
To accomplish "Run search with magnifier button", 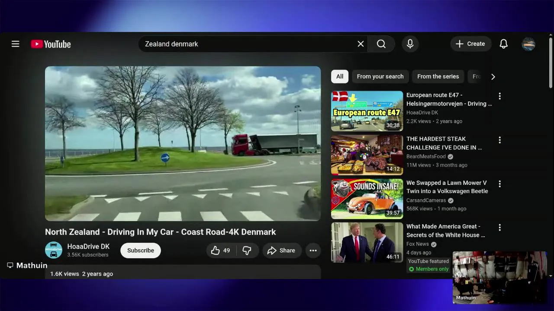I will (381, 44).
